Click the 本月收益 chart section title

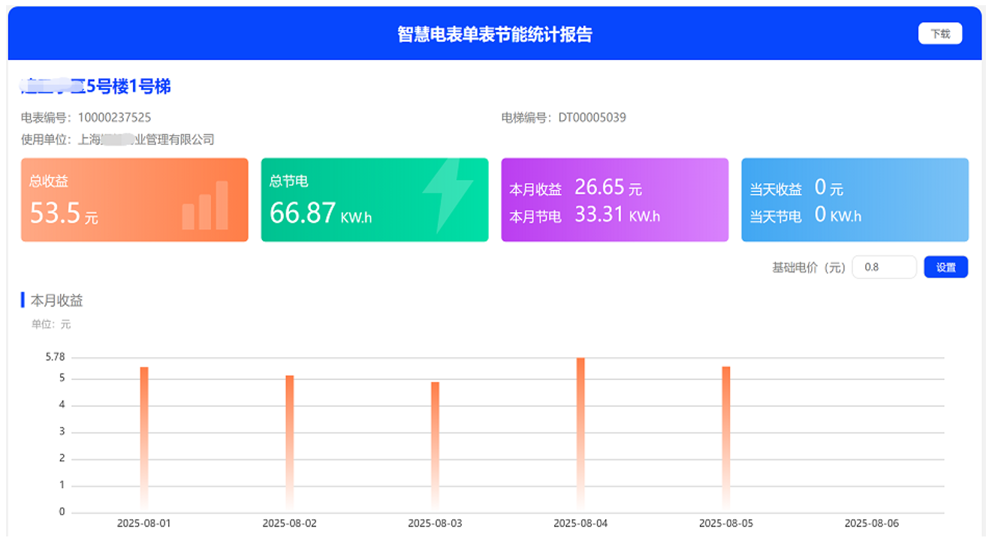click(56, 301)
